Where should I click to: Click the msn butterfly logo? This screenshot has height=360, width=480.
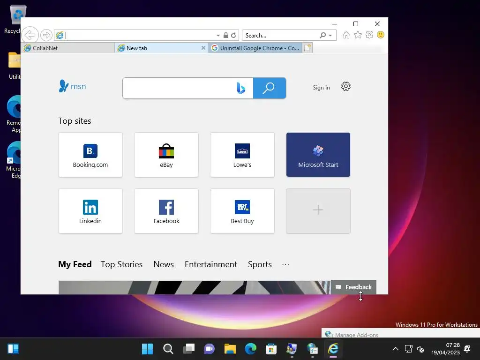pos(72,86)
